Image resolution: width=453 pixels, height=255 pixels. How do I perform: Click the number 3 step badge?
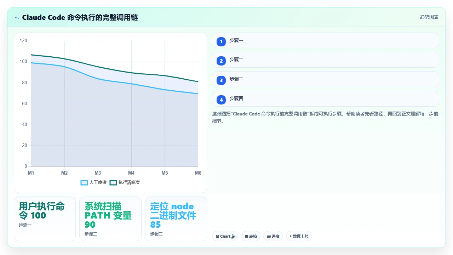click(x=221, y=80)
